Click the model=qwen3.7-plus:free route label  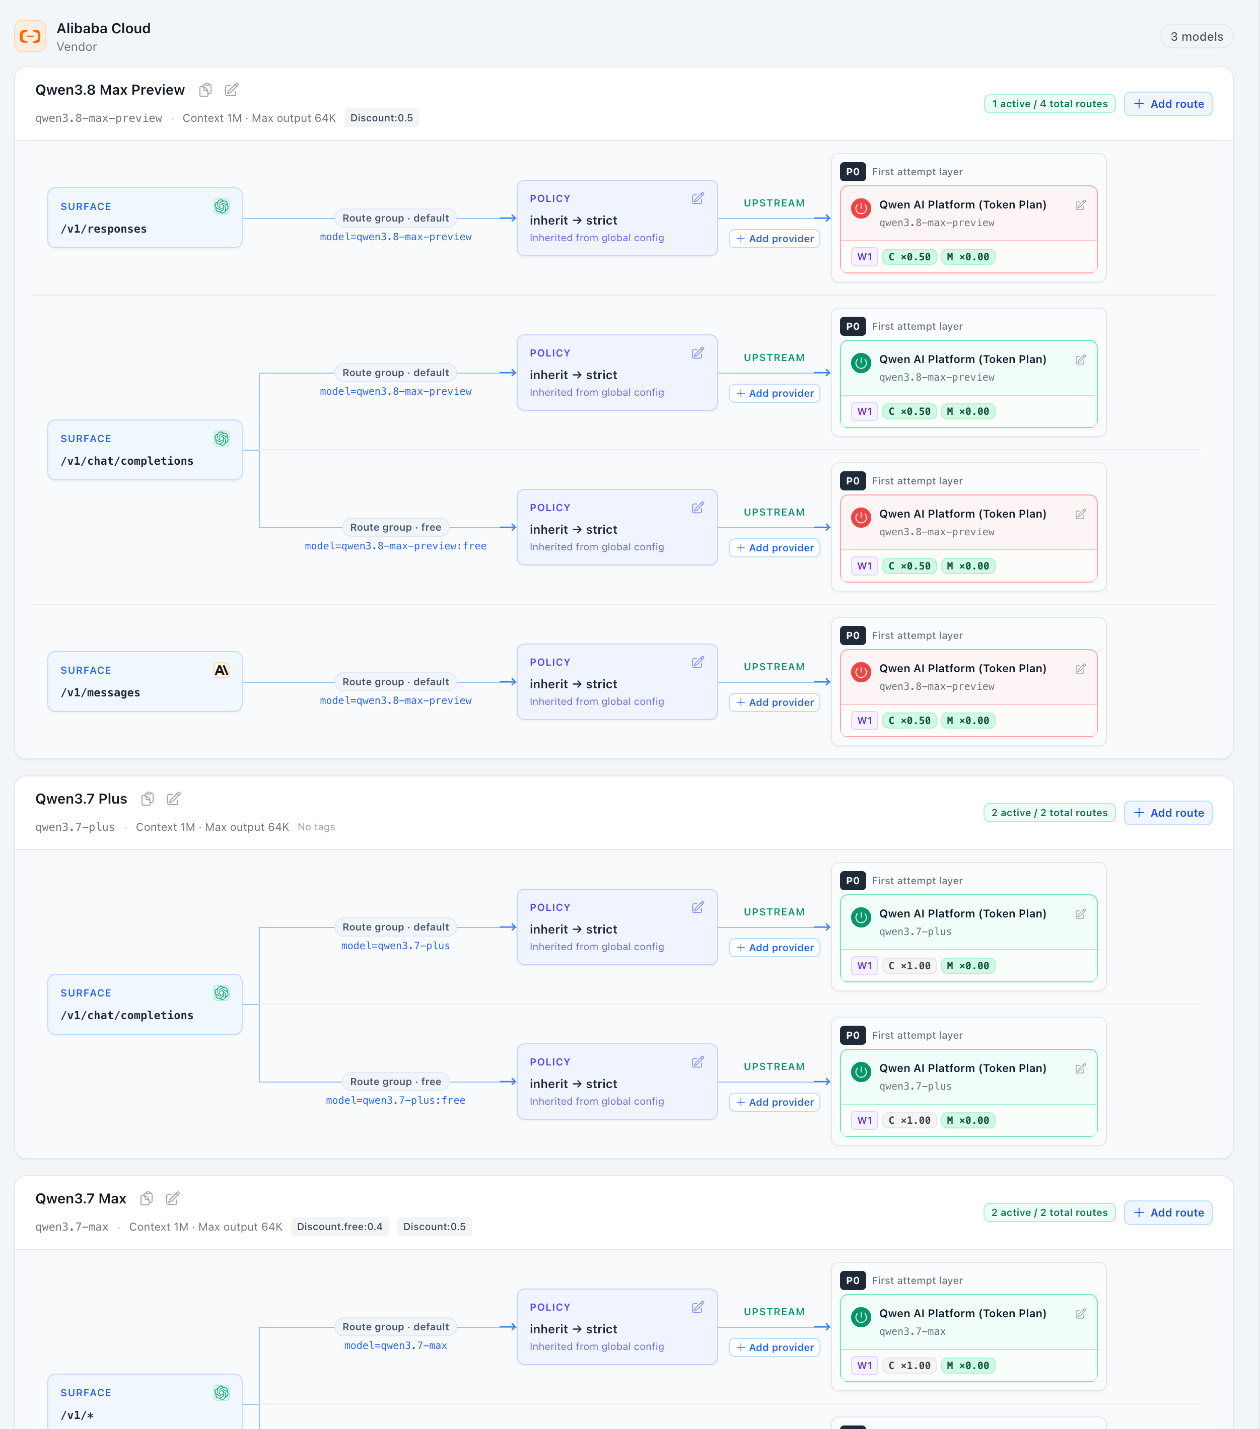pyautogui.click(x=396, y=1100)
